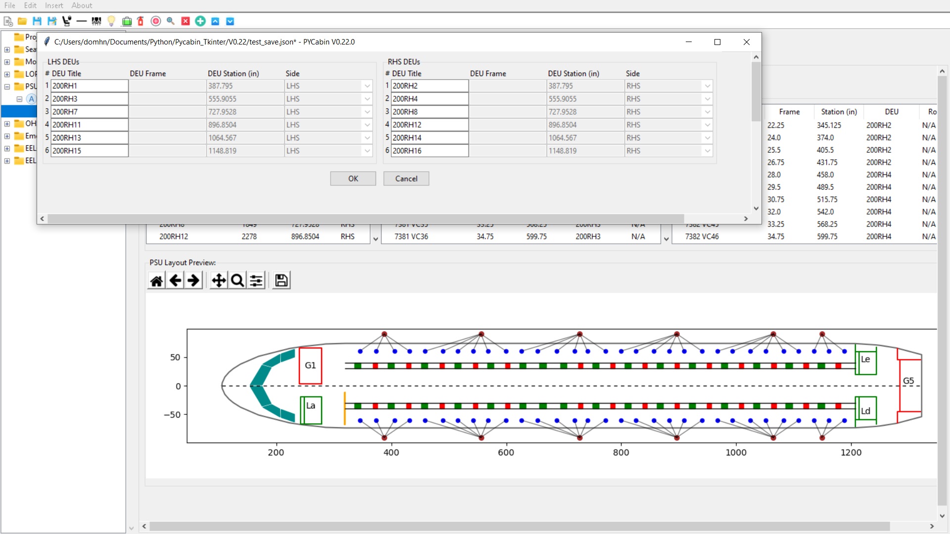Click the blue move up arrow icon
Screen dimensions: 950x534
[215, 21]
